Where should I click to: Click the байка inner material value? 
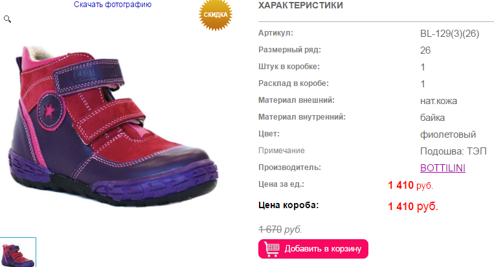(x=432, y=118)
